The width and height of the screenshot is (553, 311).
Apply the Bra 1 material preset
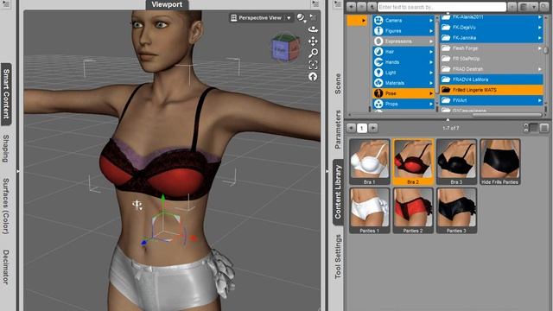tap(369, 162)
